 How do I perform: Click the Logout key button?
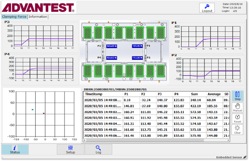pyautogui.click(x=207, y=8)
